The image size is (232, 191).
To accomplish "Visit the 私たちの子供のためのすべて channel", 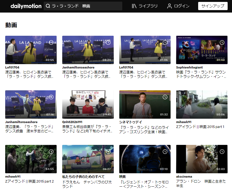I will click(83, 177).
